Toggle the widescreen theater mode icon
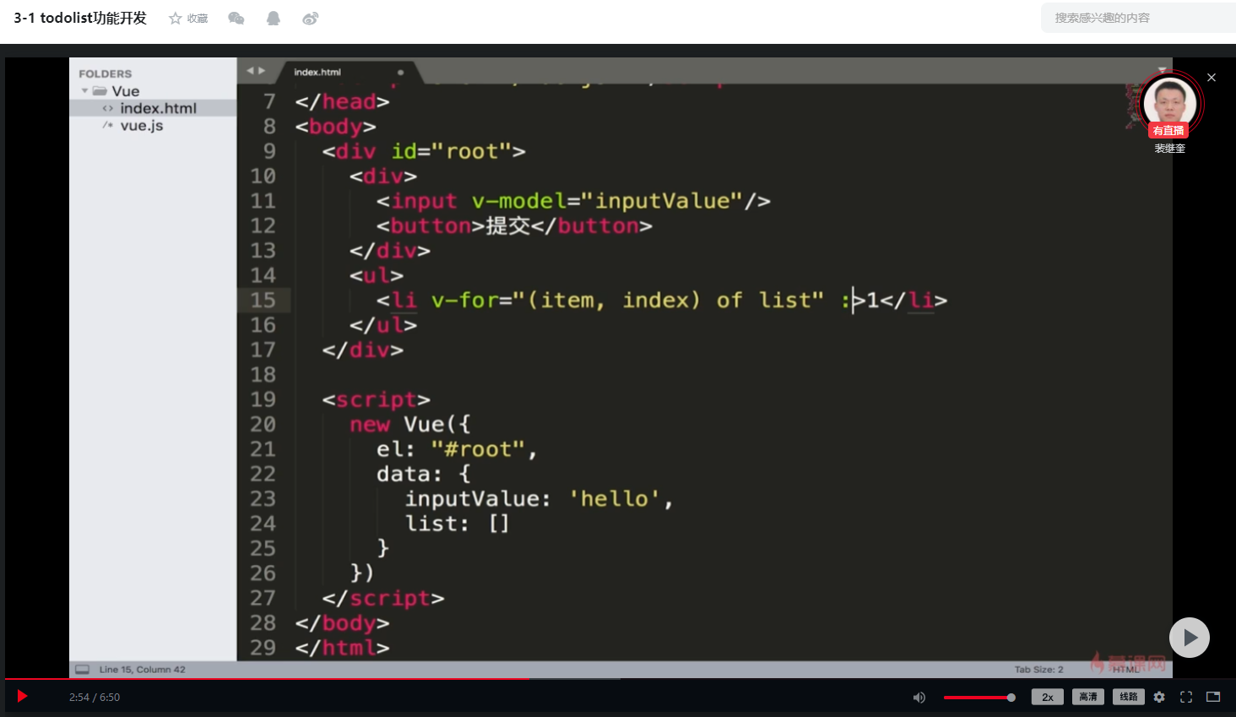Viewport: 1236px width, 717px height. coord(1213,697)
